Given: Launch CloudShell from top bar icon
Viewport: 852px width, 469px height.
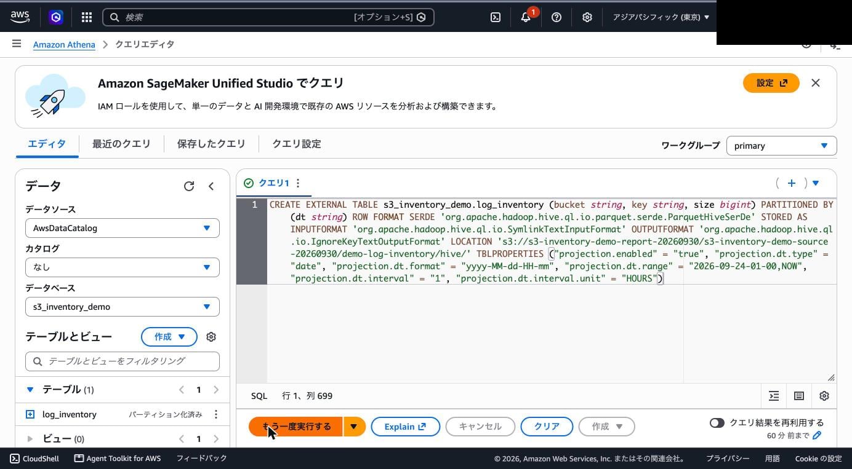Looking at the screenshot, I should [x=496, y=17].
